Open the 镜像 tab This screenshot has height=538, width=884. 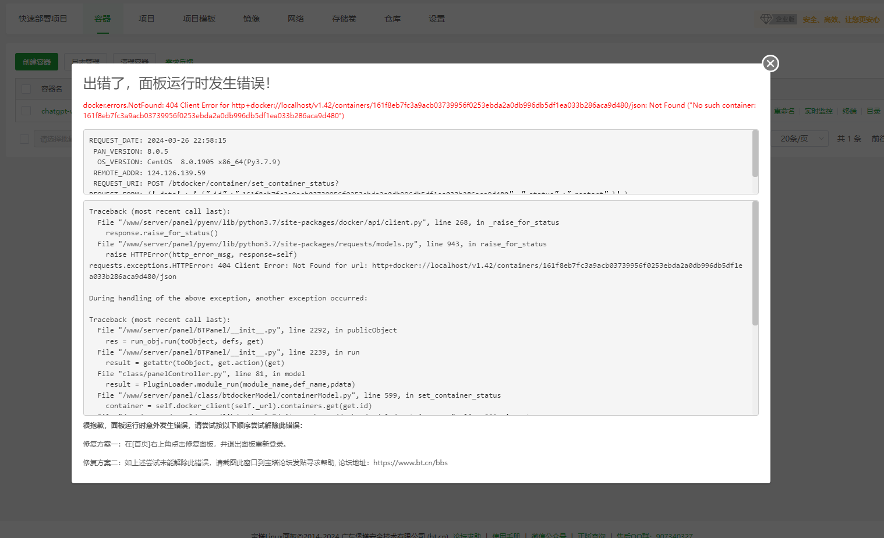pos(252,19)
